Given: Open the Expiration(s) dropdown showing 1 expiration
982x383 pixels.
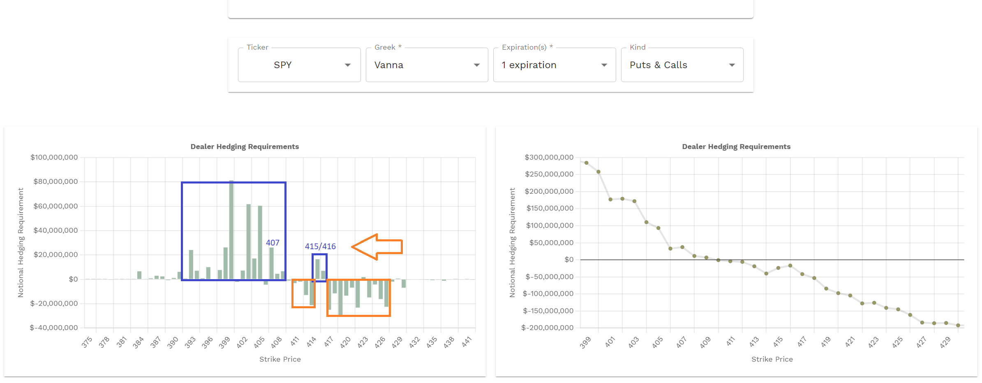Looking at the screenshot, I should click(x=555, y=65).
